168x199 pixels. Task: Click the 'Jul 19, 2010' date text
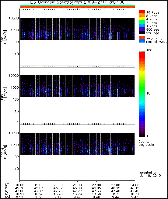click(x=150, y=176)
